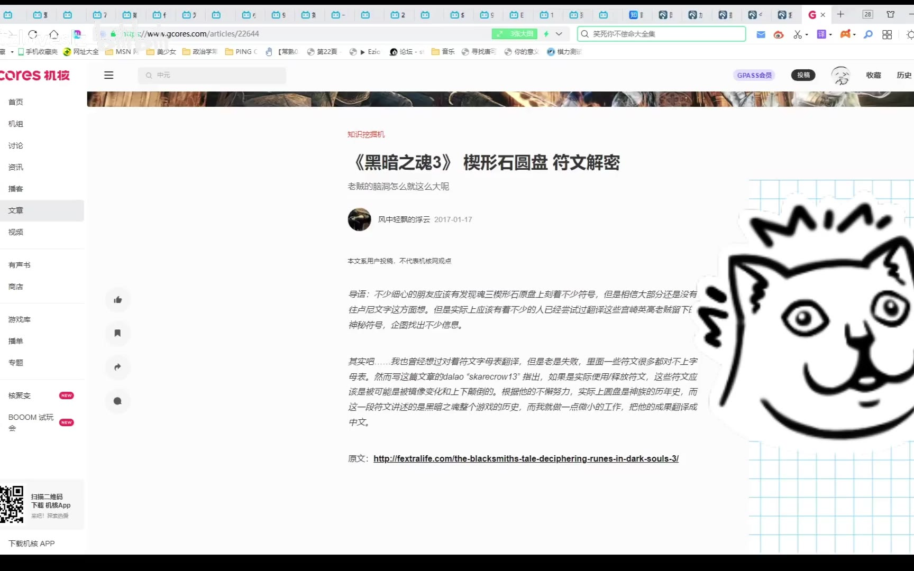Click the green lightning speed-mode icon
The height and width of the screenshot is (571, 914).
tap(546, 34)
